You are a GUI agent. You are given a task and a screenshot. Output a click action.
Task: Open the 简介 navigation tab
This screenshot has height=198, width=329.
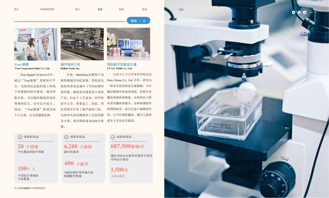point(17,9)
